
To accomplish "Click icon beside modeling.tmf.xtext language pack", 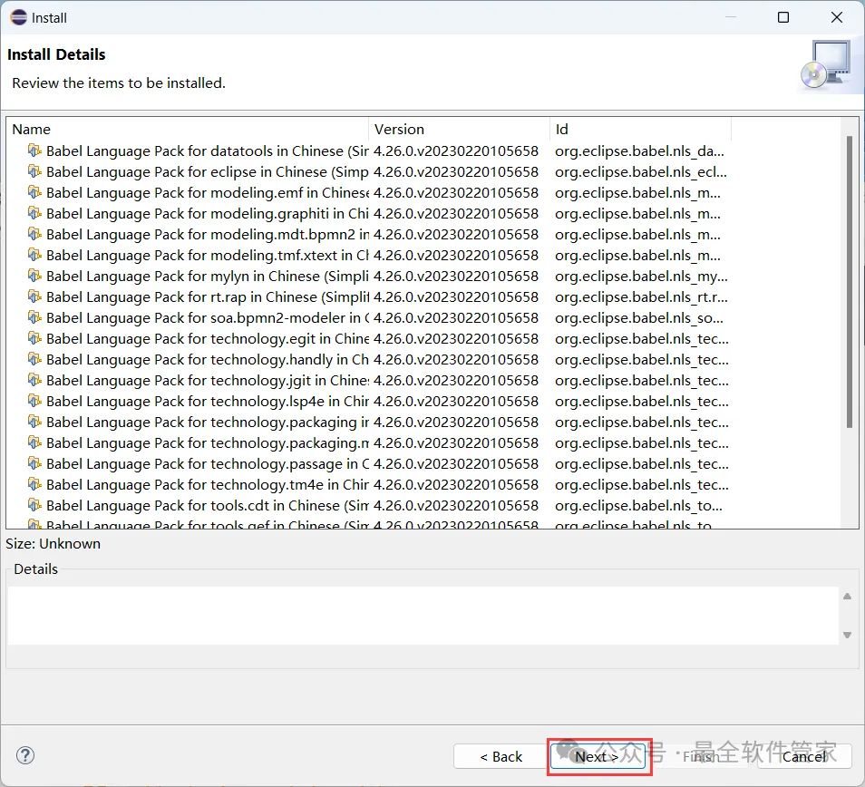I will (34, 255).
